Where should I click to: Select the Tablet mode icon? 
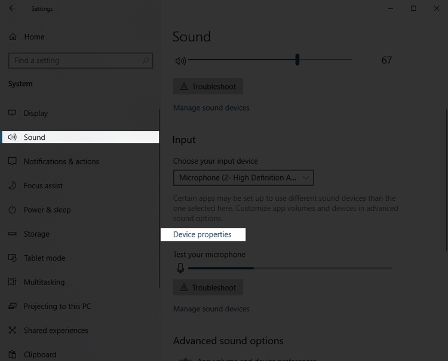coord(13,258)
